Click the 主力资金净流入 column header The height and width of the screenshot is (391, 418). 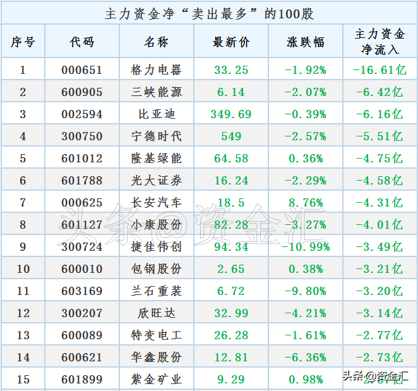coord(380,41)
